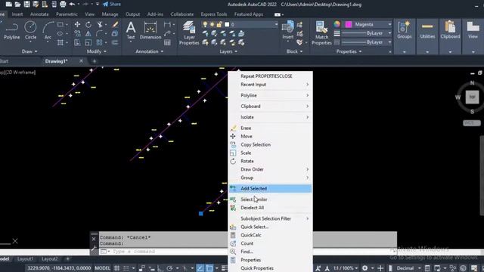Close the command line panel
The width and height of the screenshot is (484, 272).
(x=94, y=239)
